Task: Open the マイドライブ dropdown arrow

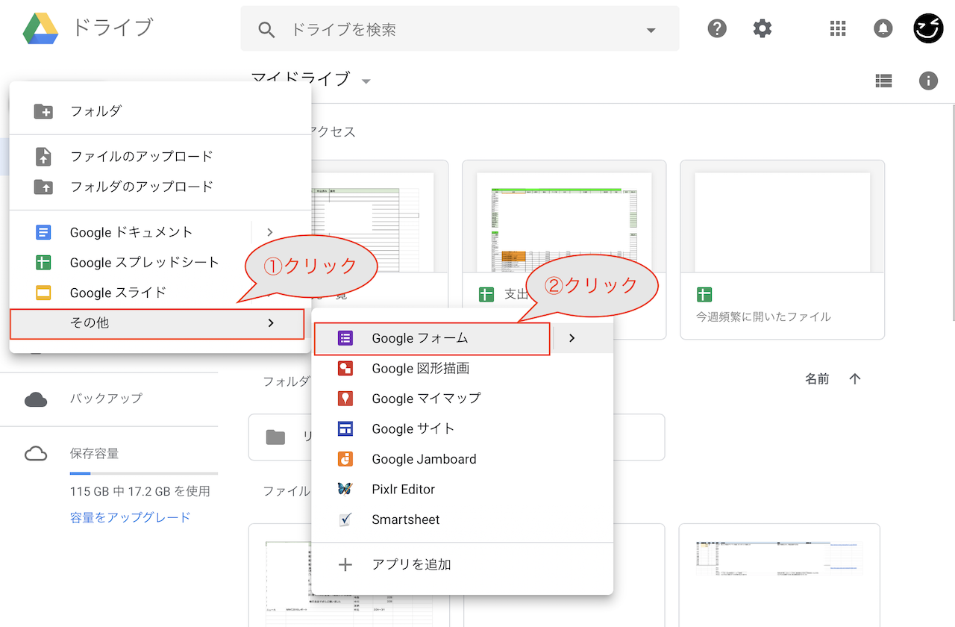Action: pos(366,81)
